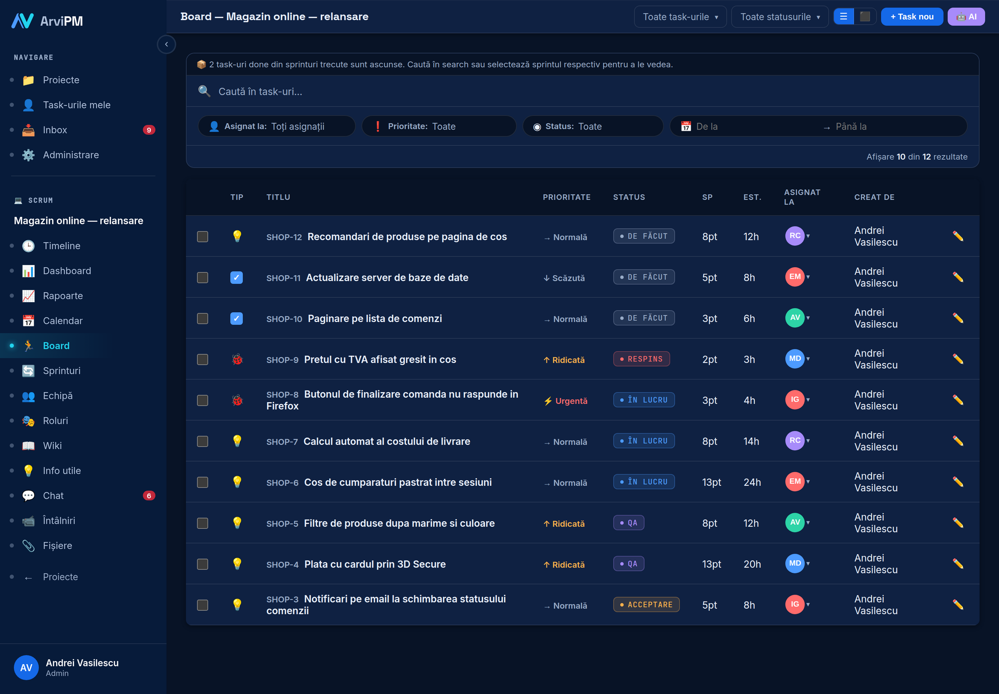
Task: Select checkbox for SHOP-12 row
Action: click(203, 236)
